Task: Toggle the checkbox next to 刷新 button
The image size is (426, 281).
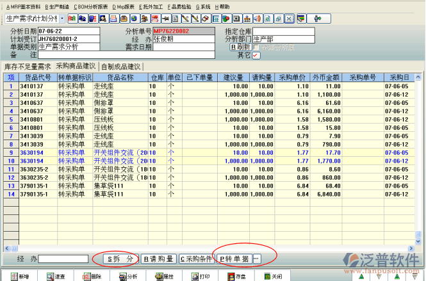Action: (256, 47)
